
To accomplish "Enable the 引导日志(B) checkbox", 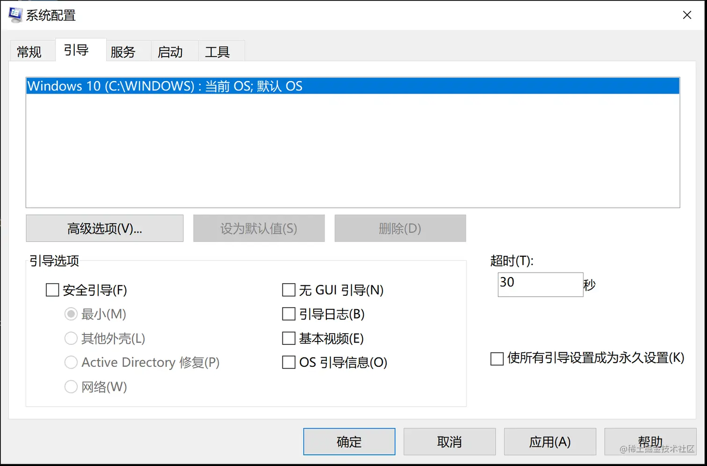I will [x=289, y=314].
